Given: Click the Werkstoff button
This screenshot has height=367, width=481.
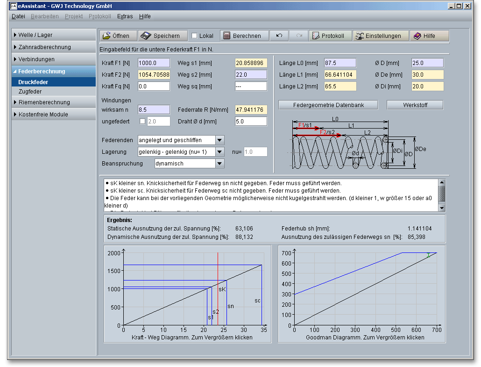Looking at the screenshot, I should [415, 105].
